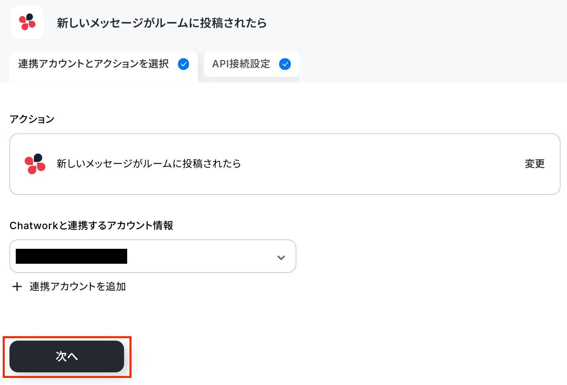Screen dimensions: 567x385
Task: Expand the Chatwork account dropdown chevron
Action: (x=281, y=257)
